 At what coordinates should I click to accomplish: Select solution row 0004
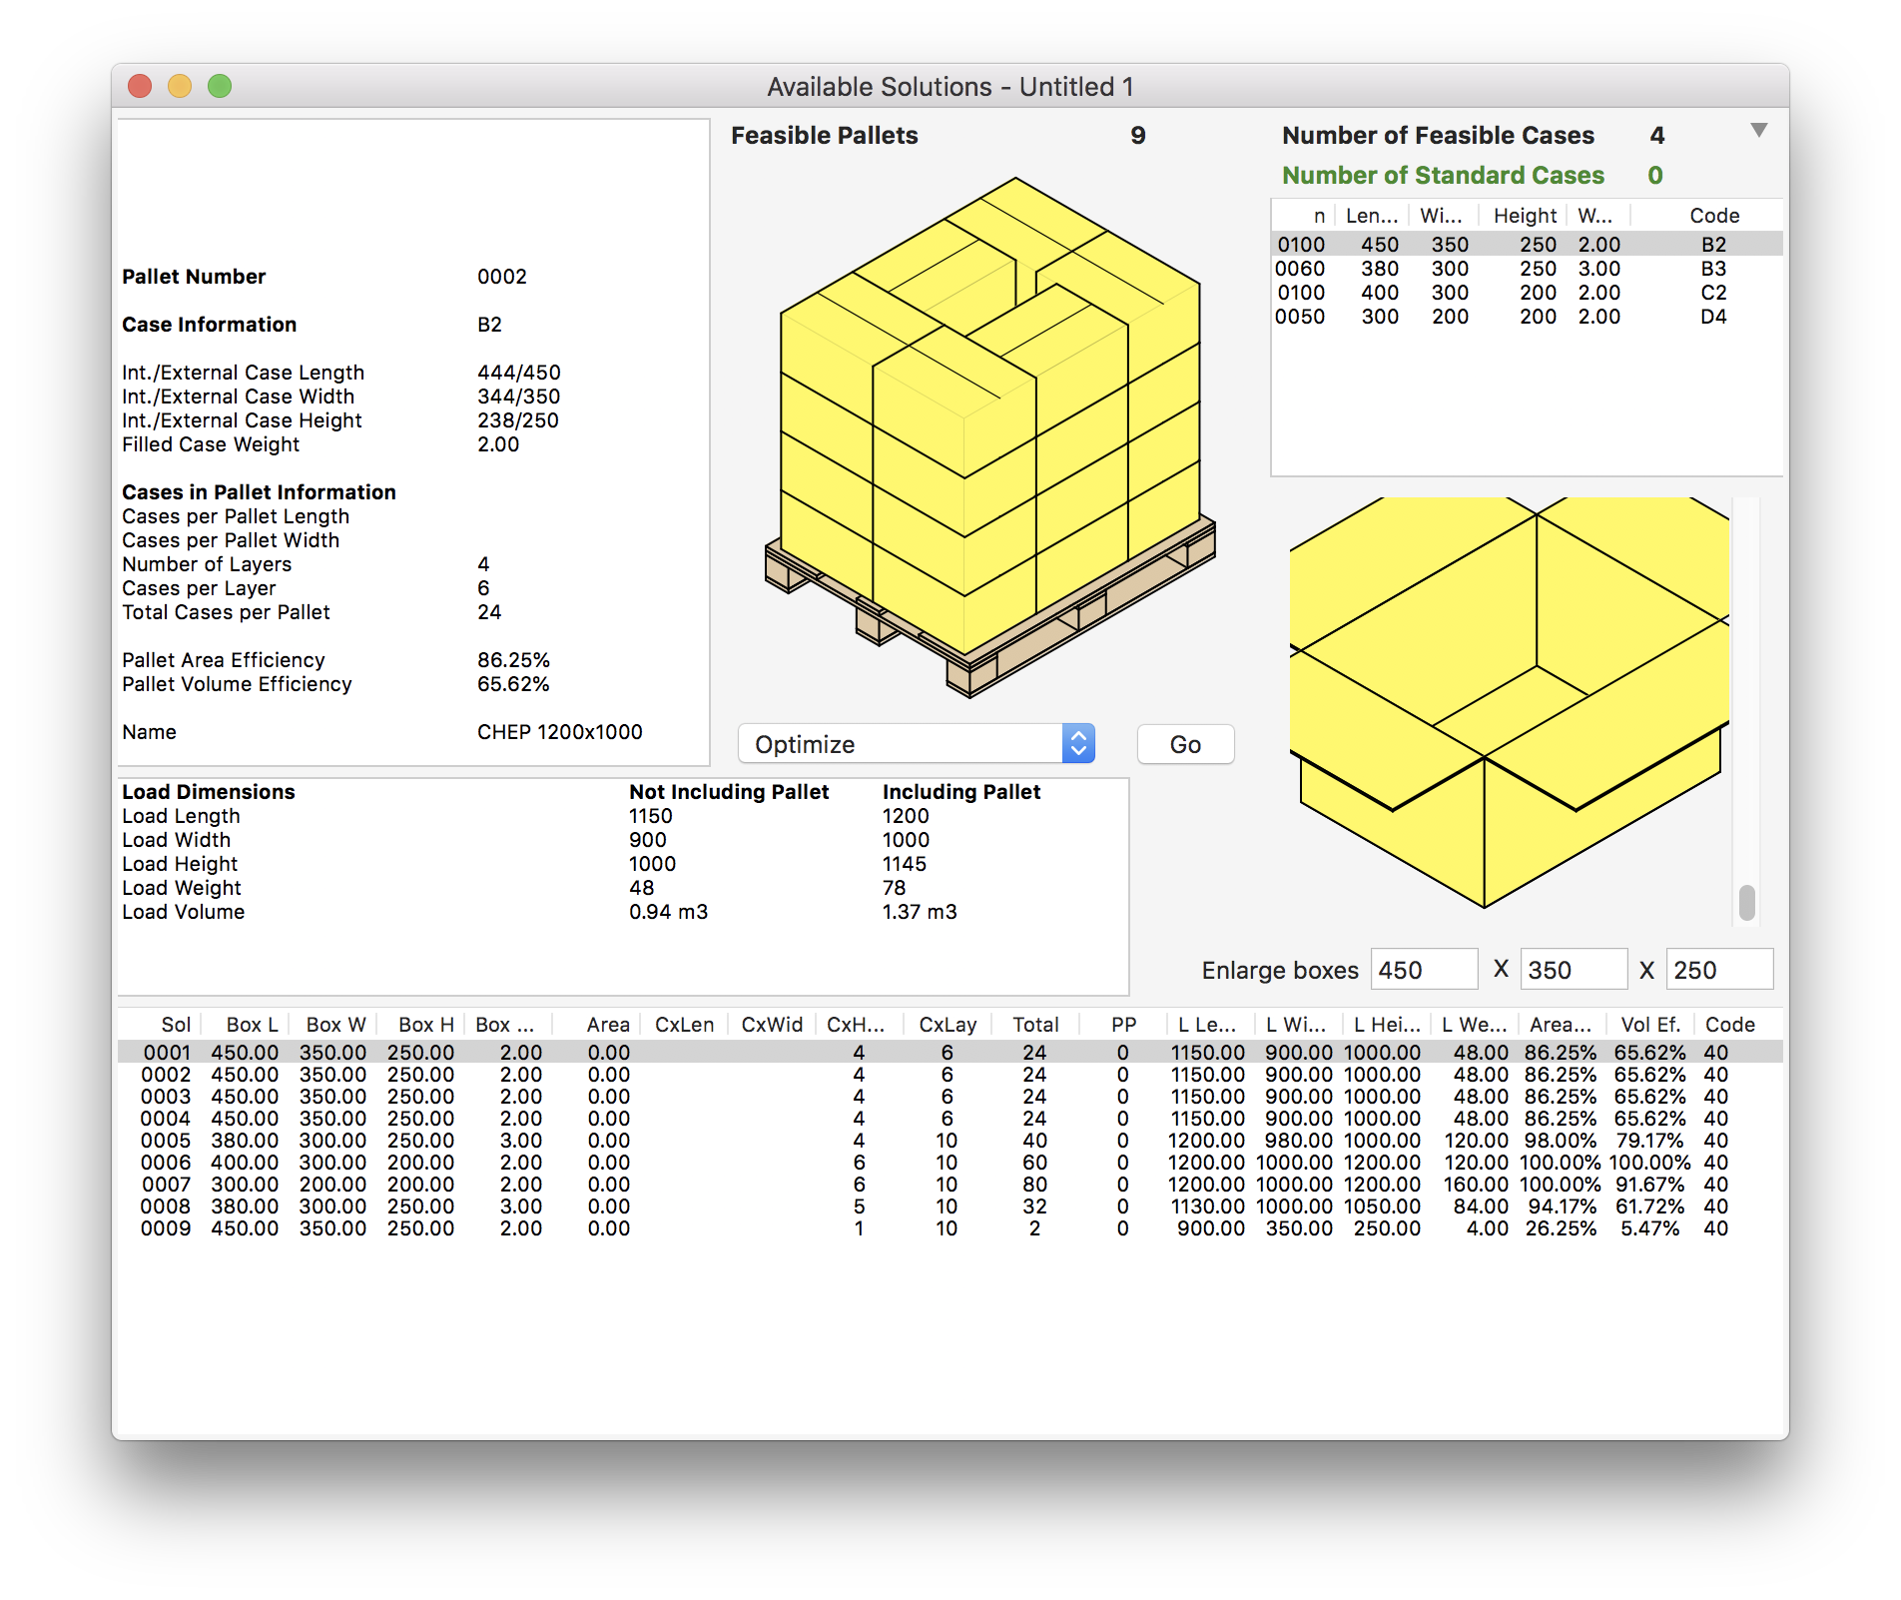pyautogui.click(x=950, y=1119)
